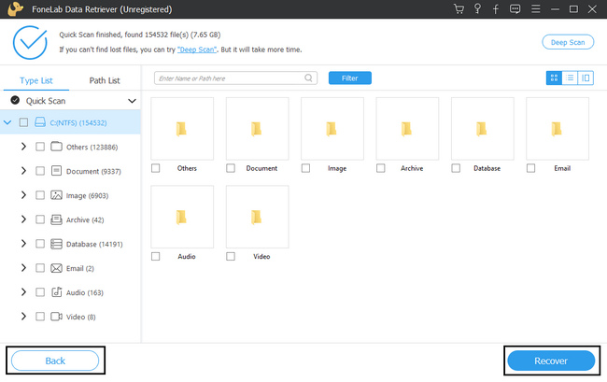This screenshot has height=382, width=607.
Task: Check the Archive (42) tree checkbox
Action: [x=40, y=219]
